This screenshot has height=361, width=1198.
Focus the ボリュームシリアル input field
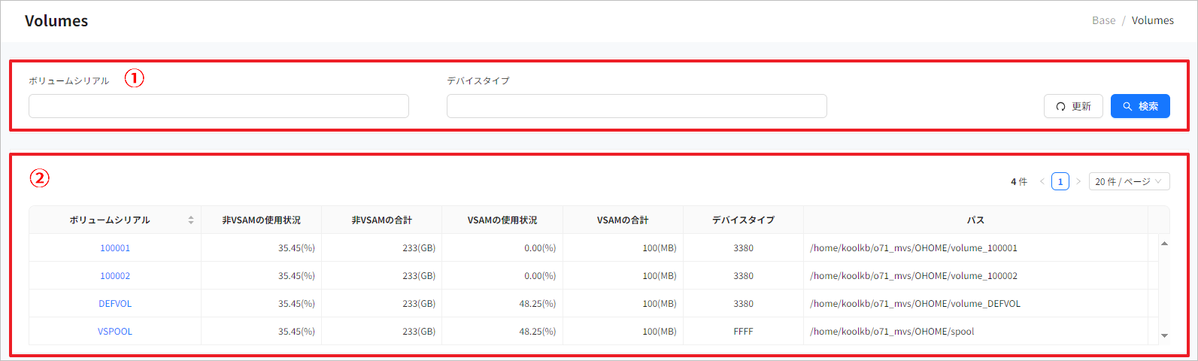tap(219, 106)
